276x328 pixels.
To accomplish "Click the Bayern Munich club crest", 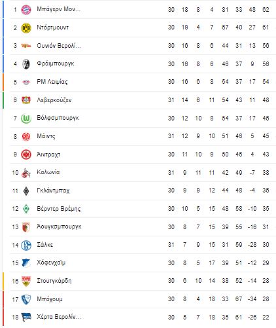I will pos(26,10).
